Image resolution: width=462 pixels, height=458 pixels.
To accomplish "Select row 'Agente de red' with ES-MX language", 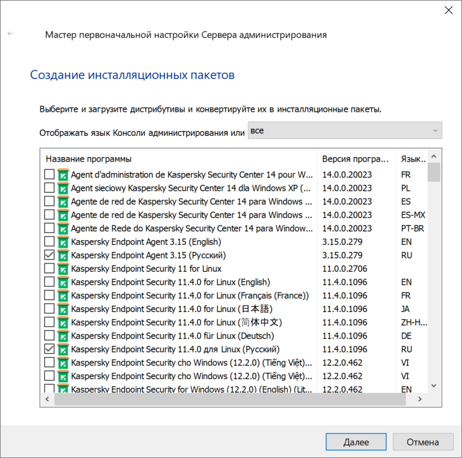I will [191, 215].
